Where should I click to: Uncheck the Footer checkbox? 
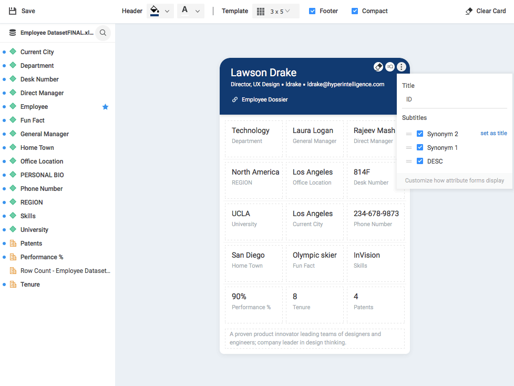tap(312, 11)
